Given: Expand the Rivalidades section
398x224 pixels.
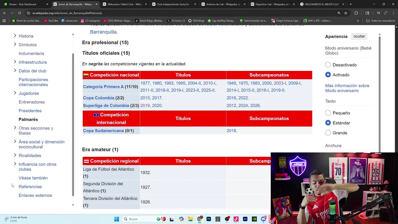Looking at the screenshot, I should pyautogui.click(x=15, y=155).
